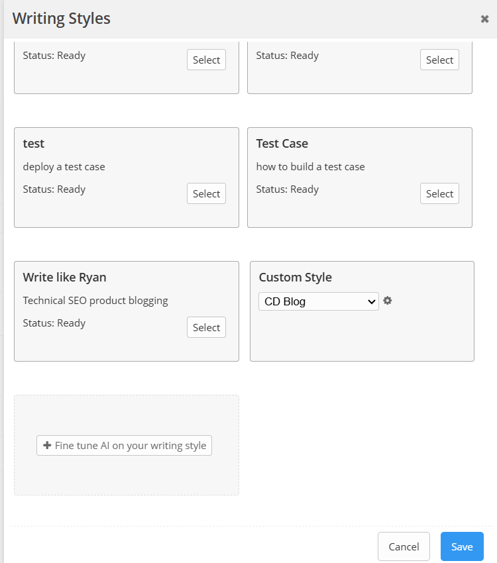Select the "Test Case" writing style
The width and height of the screenshot is (497, 563).
pyautogui.click(x=439, y=193)
